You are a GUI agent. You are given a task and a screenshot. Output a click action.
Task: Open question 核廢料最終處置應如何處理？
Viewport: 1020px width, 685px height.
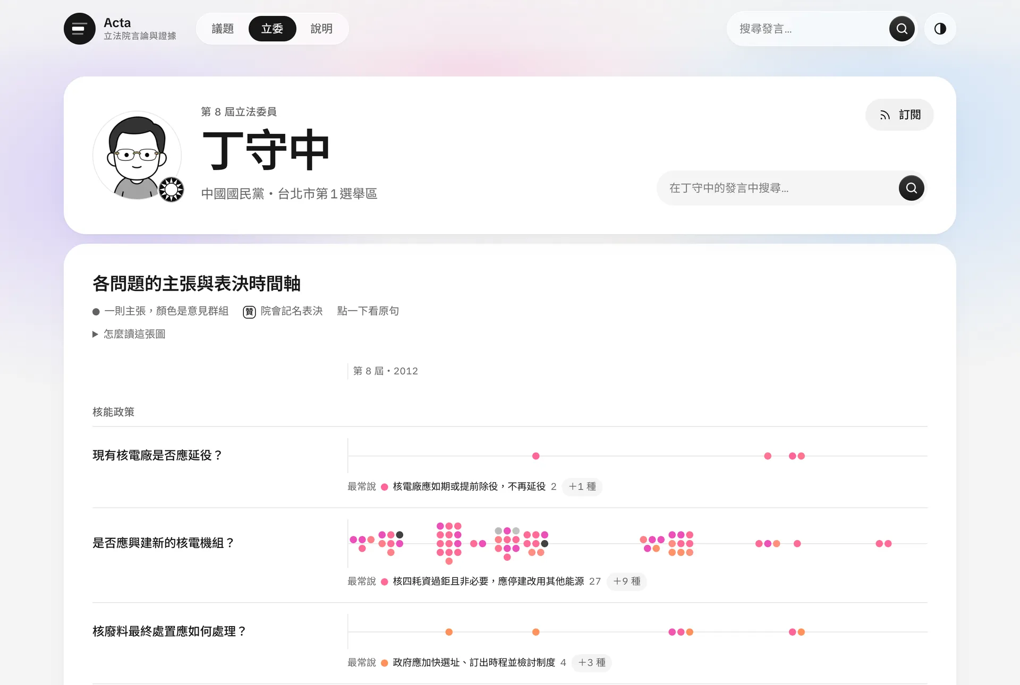(x=169, y=631)
